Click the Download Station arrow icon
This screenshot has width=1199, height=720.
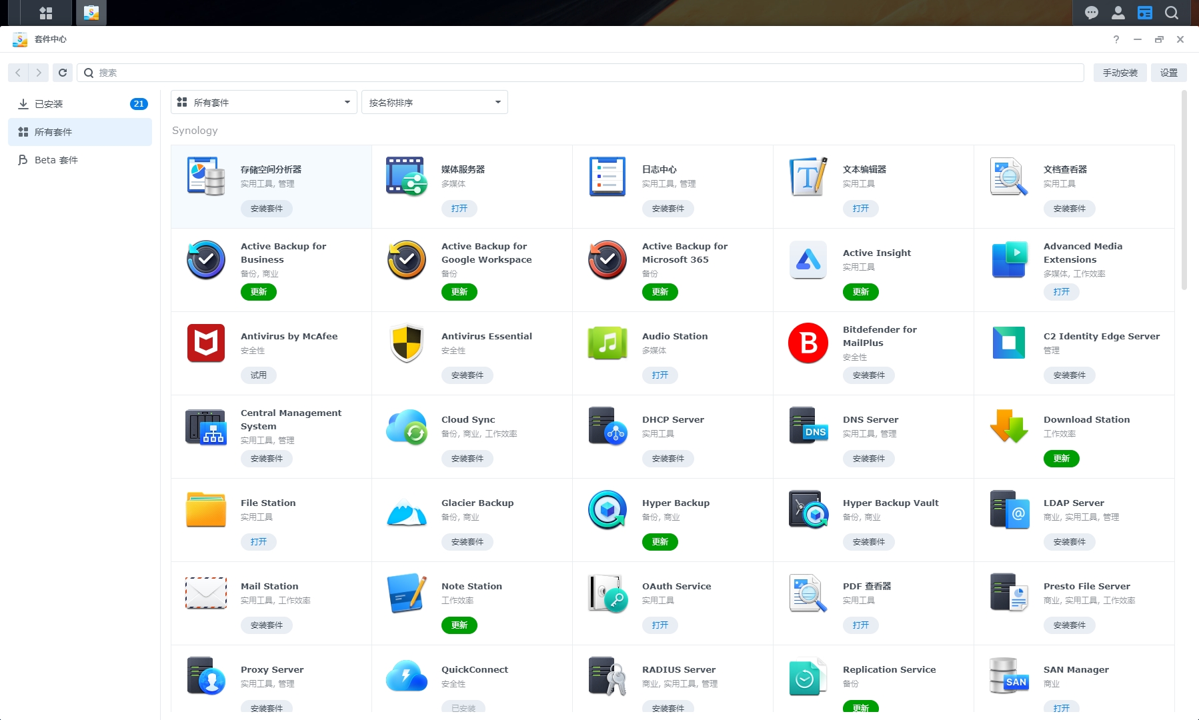1009,427
